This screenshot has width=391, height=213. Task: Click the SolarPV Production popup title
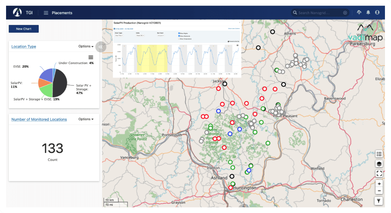point(137,23)
